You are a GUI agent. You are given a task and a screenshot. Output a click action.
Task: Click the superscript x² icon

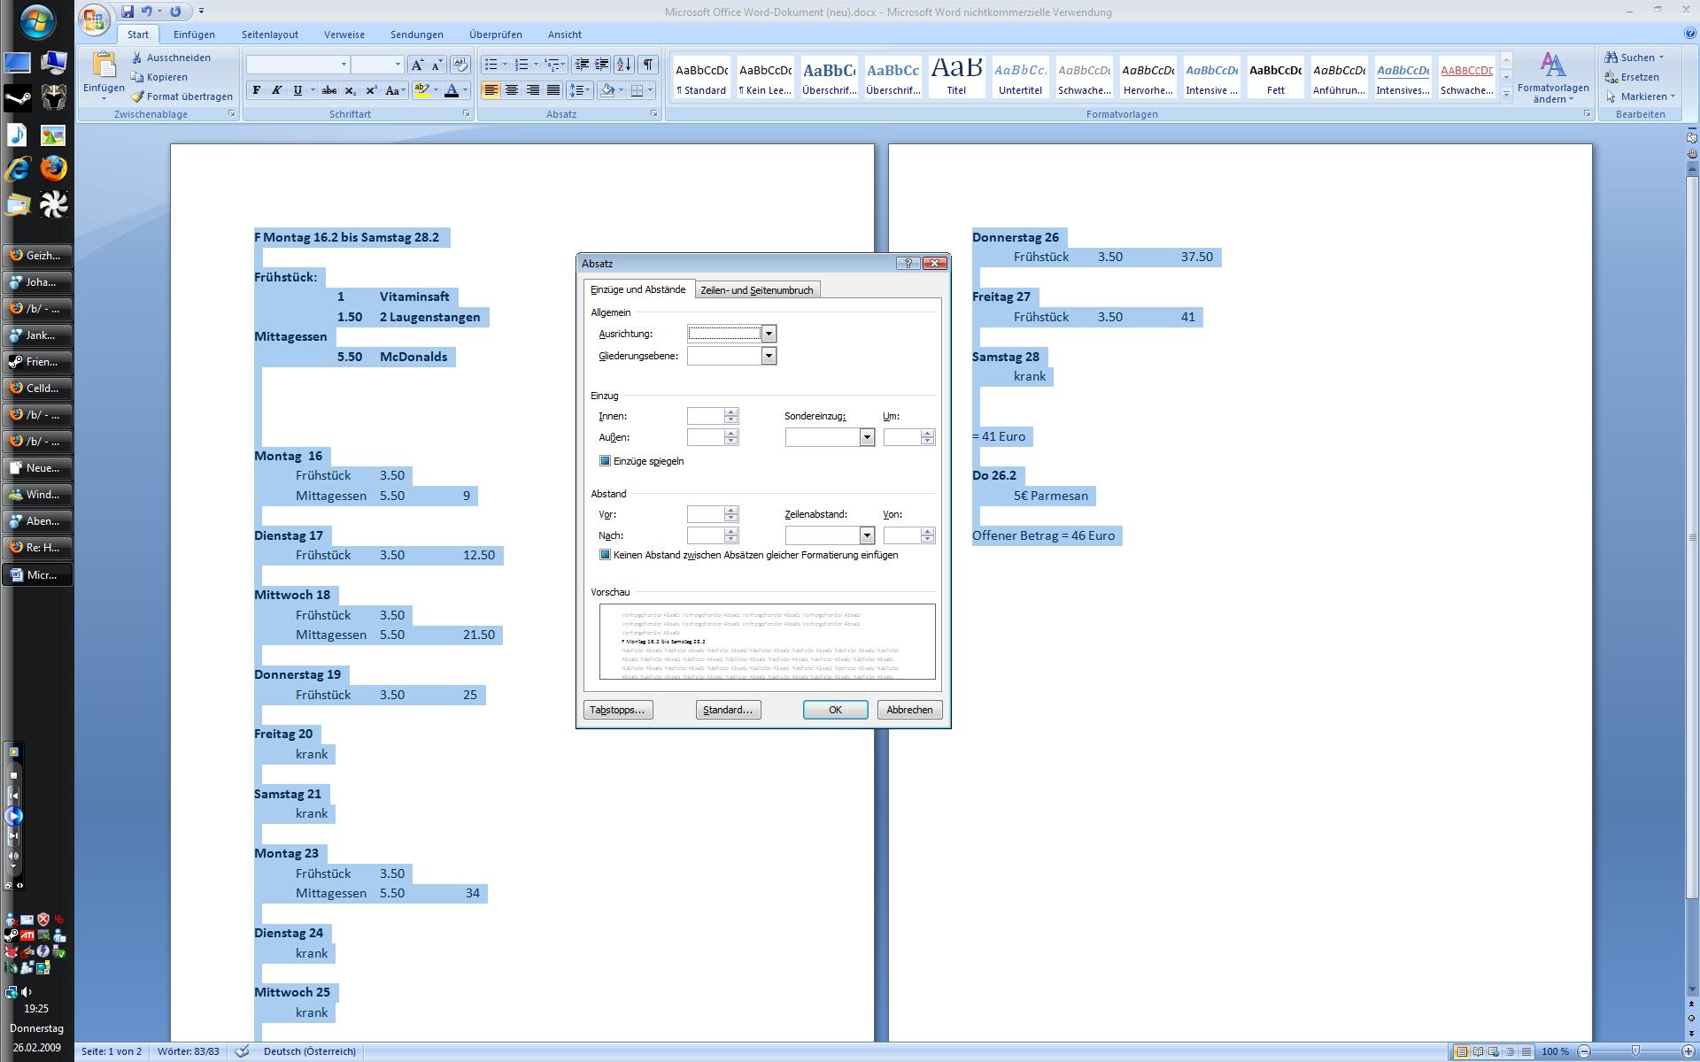point(371,90)
